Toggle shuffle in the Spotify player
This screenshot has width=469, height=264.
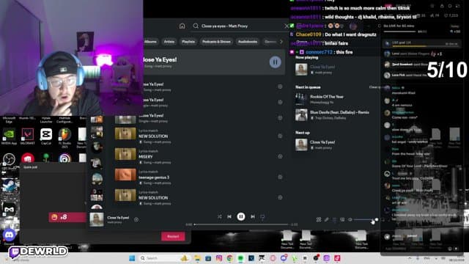220,216
